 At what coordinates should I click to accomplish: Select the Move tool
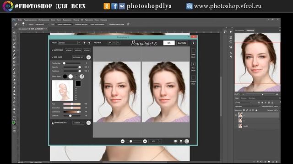[x=14, y=32]
